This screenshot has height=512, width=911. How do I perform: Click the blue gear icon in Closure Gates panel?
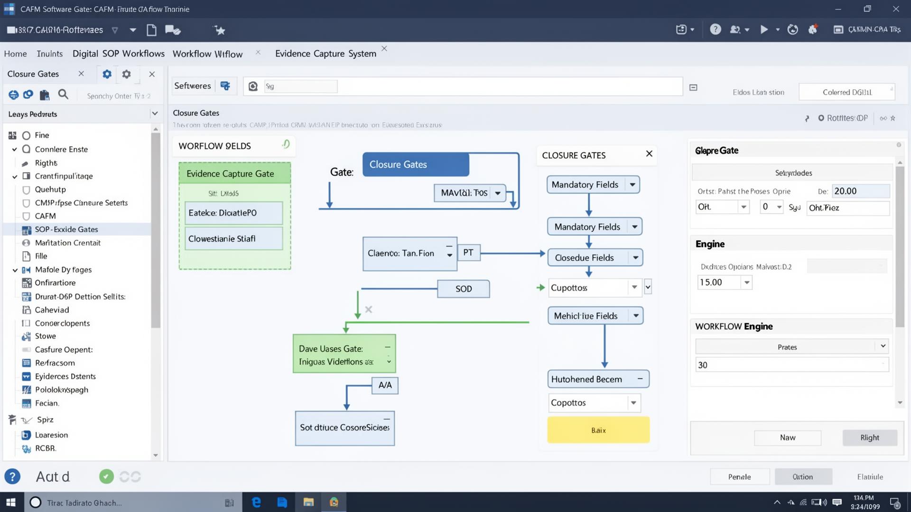click(x=107, y=74)
